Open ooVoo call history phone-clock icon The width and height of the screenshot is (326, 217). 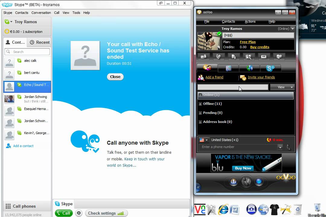pyautogui.click(x=219, y=56)
